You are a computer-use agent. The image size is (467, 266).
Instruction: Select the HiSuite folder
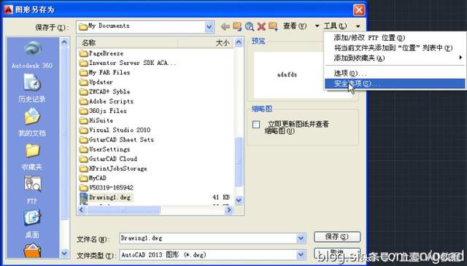coord(96,120)
